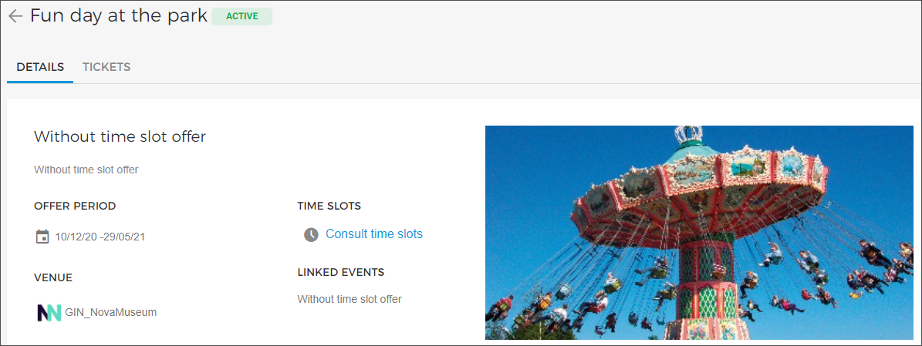
Task: Click the GIN_NovaMuseum venue name
Action: 111,313
